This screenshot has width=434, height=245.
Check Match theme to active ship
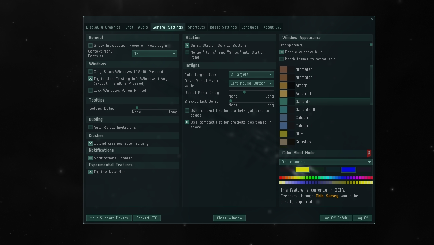(282, 59)
